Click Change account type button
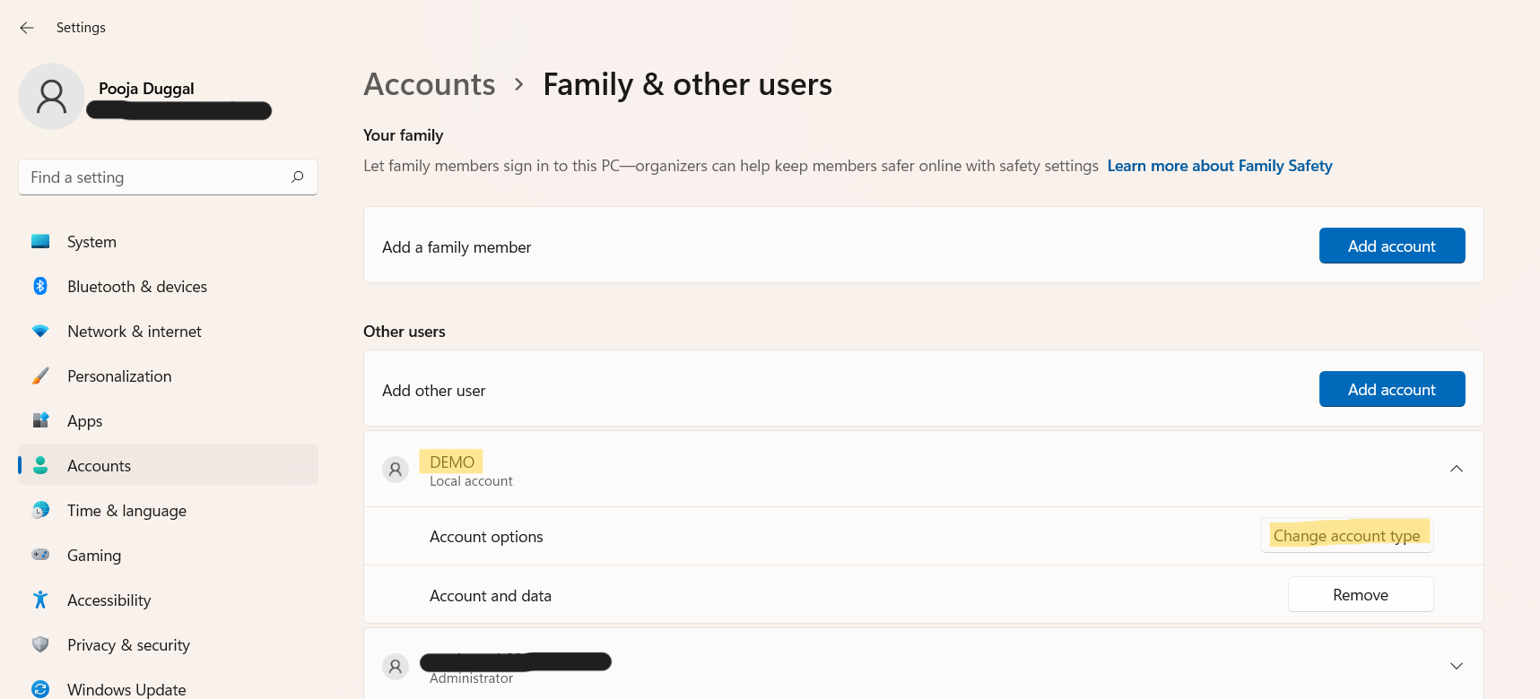 click(1346, 536)
